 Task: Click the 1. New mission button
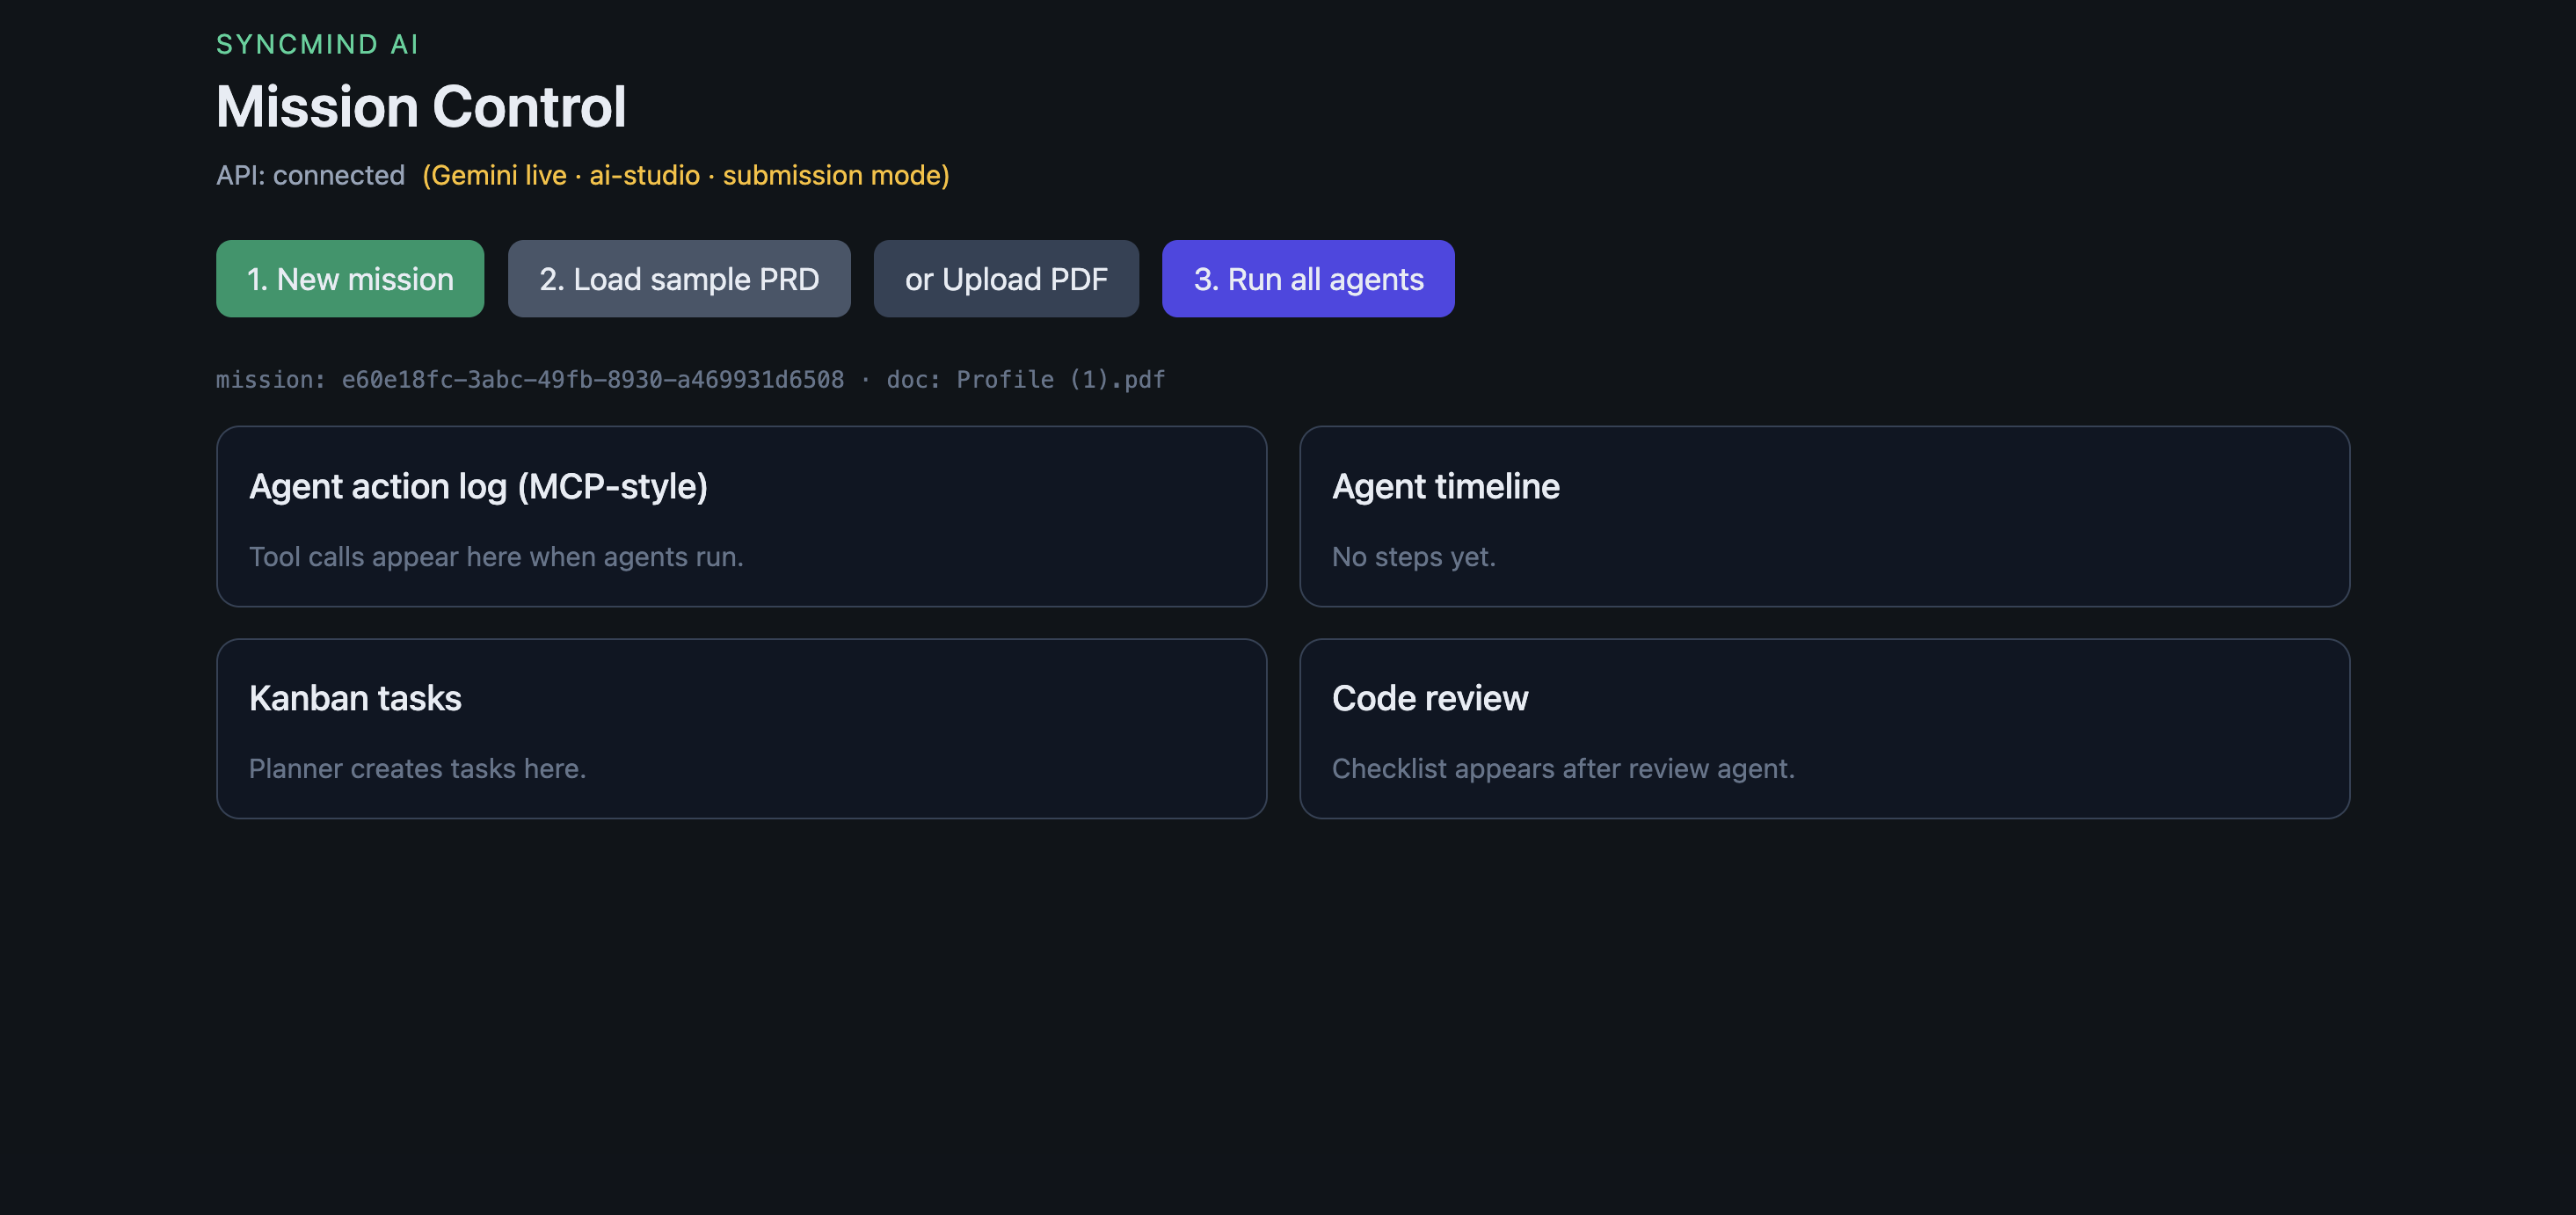coord(350,279)
